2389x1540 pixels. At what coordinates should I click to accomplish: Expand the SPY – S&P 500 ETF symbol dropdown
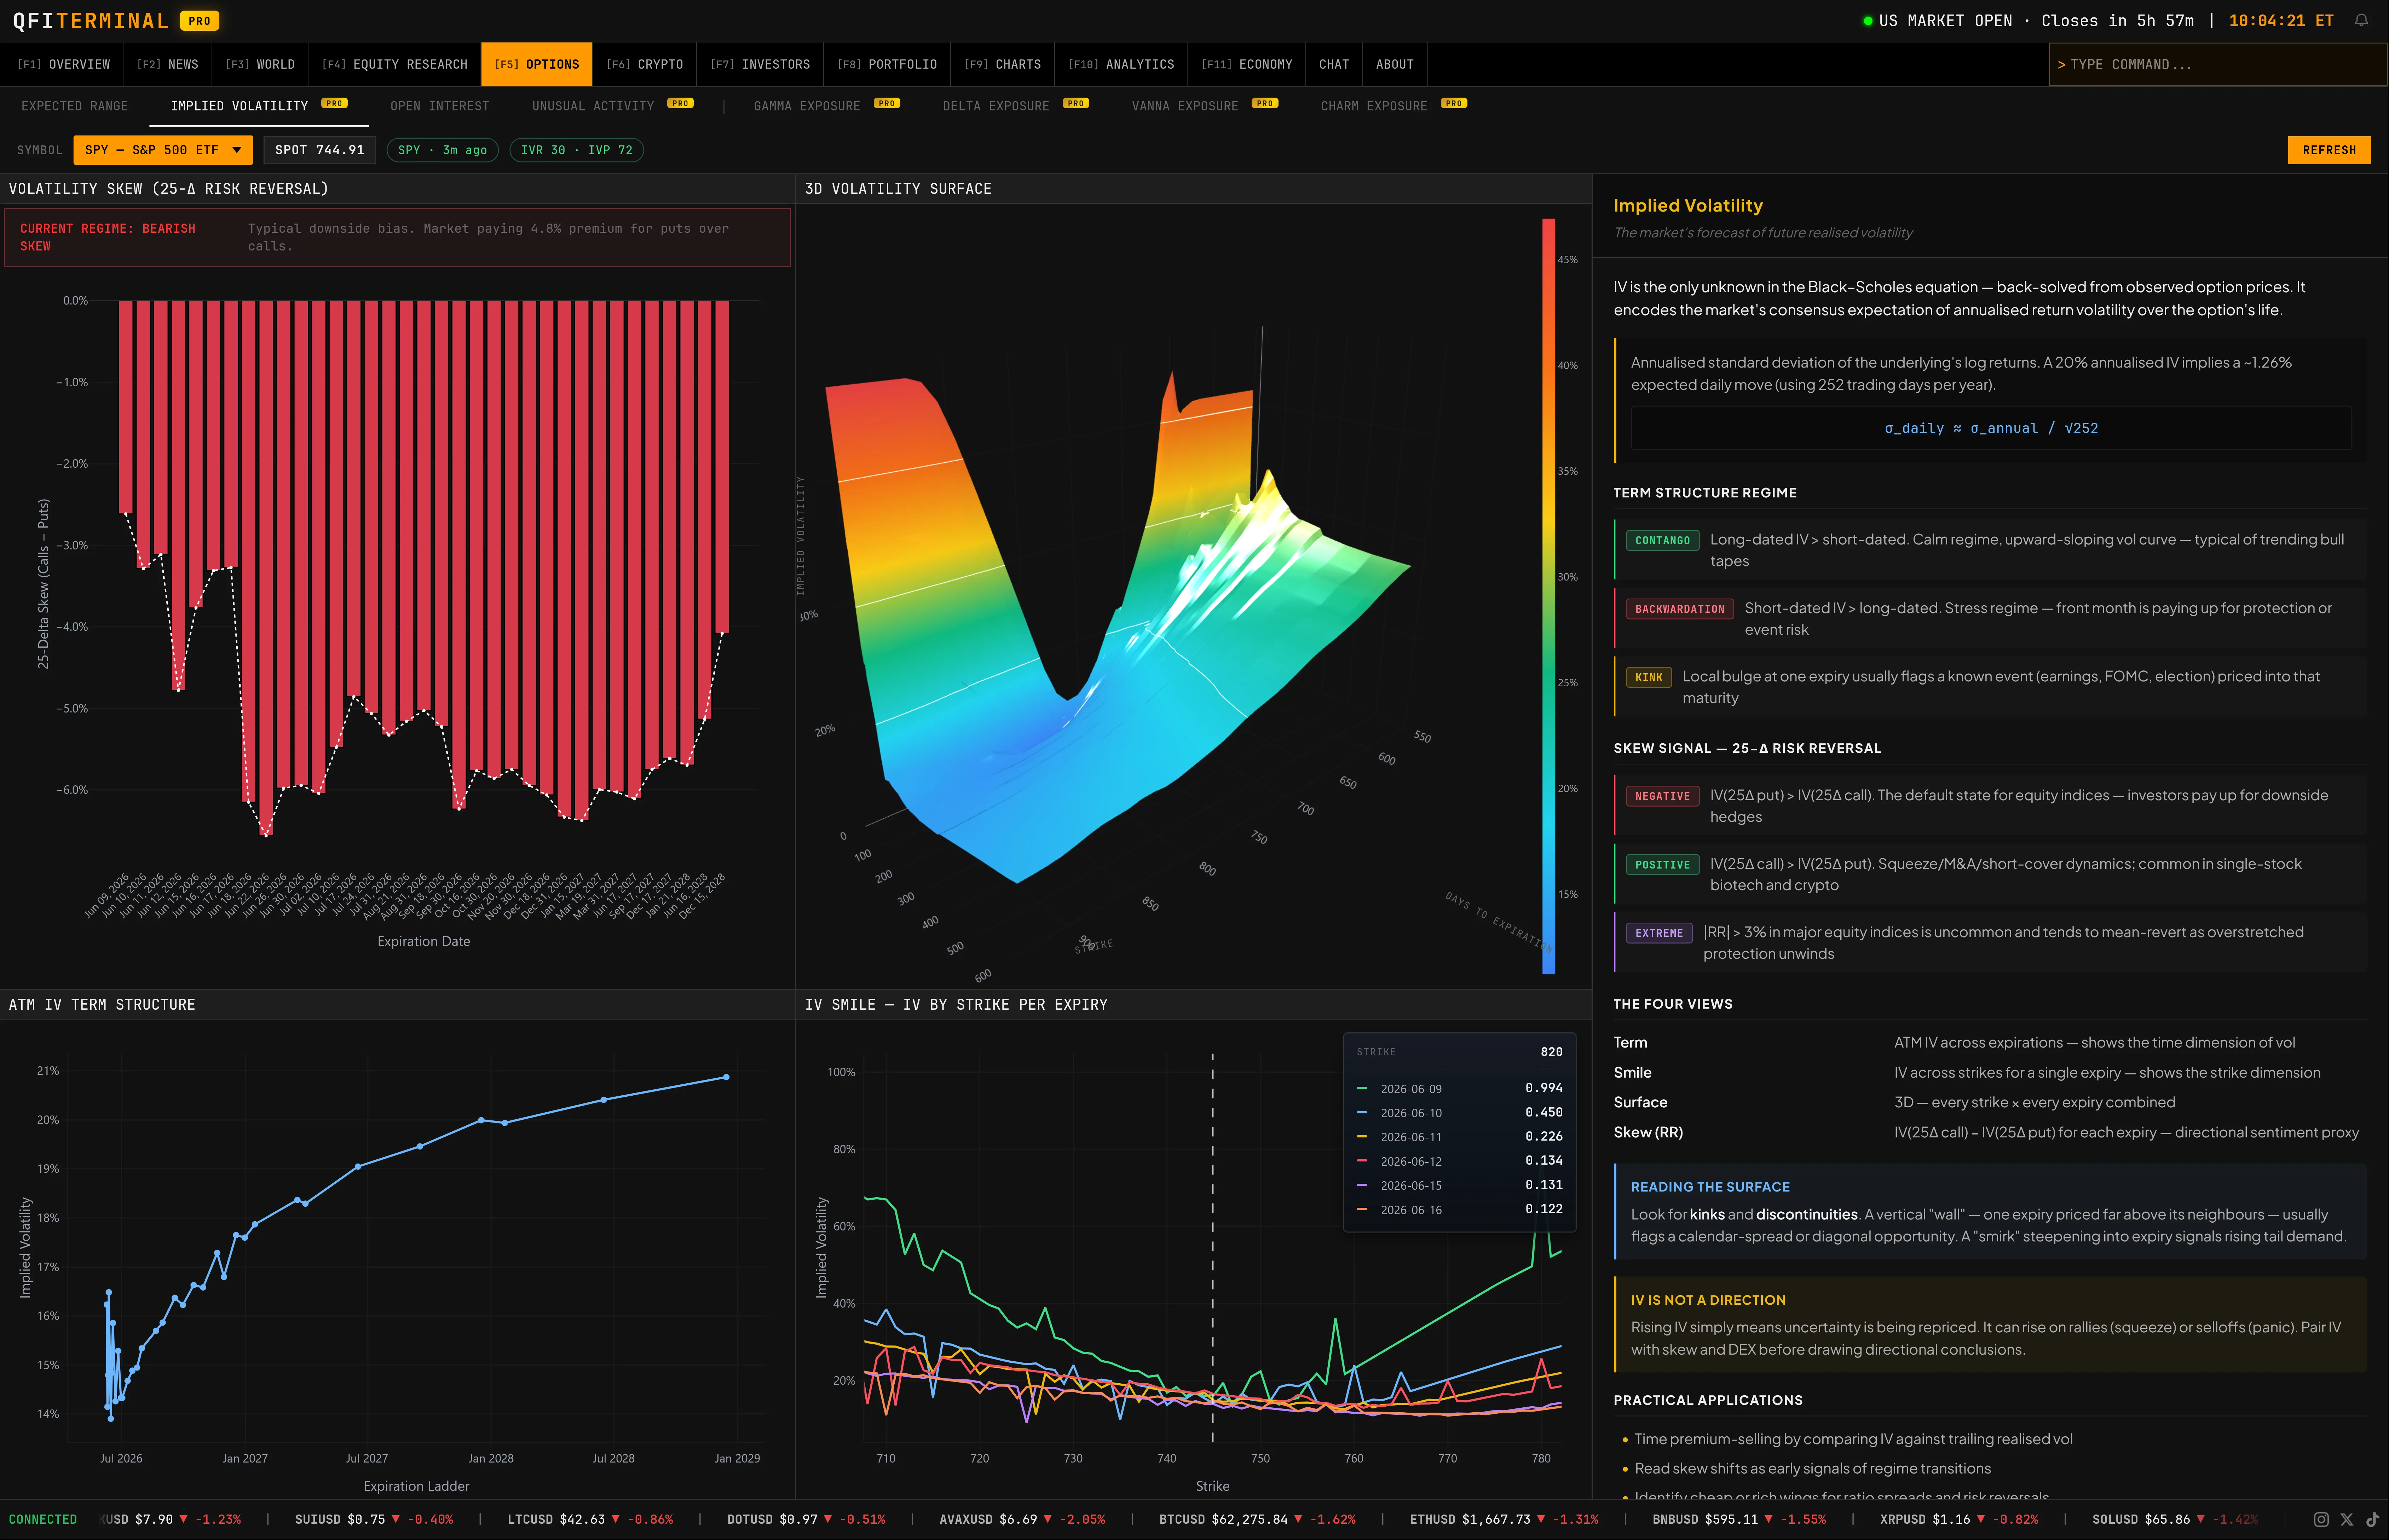coord(163,150)
